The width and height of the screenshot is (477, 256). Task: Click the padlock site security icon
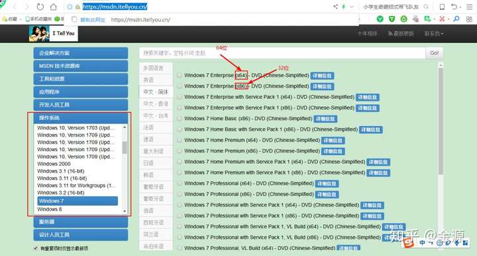78,7
